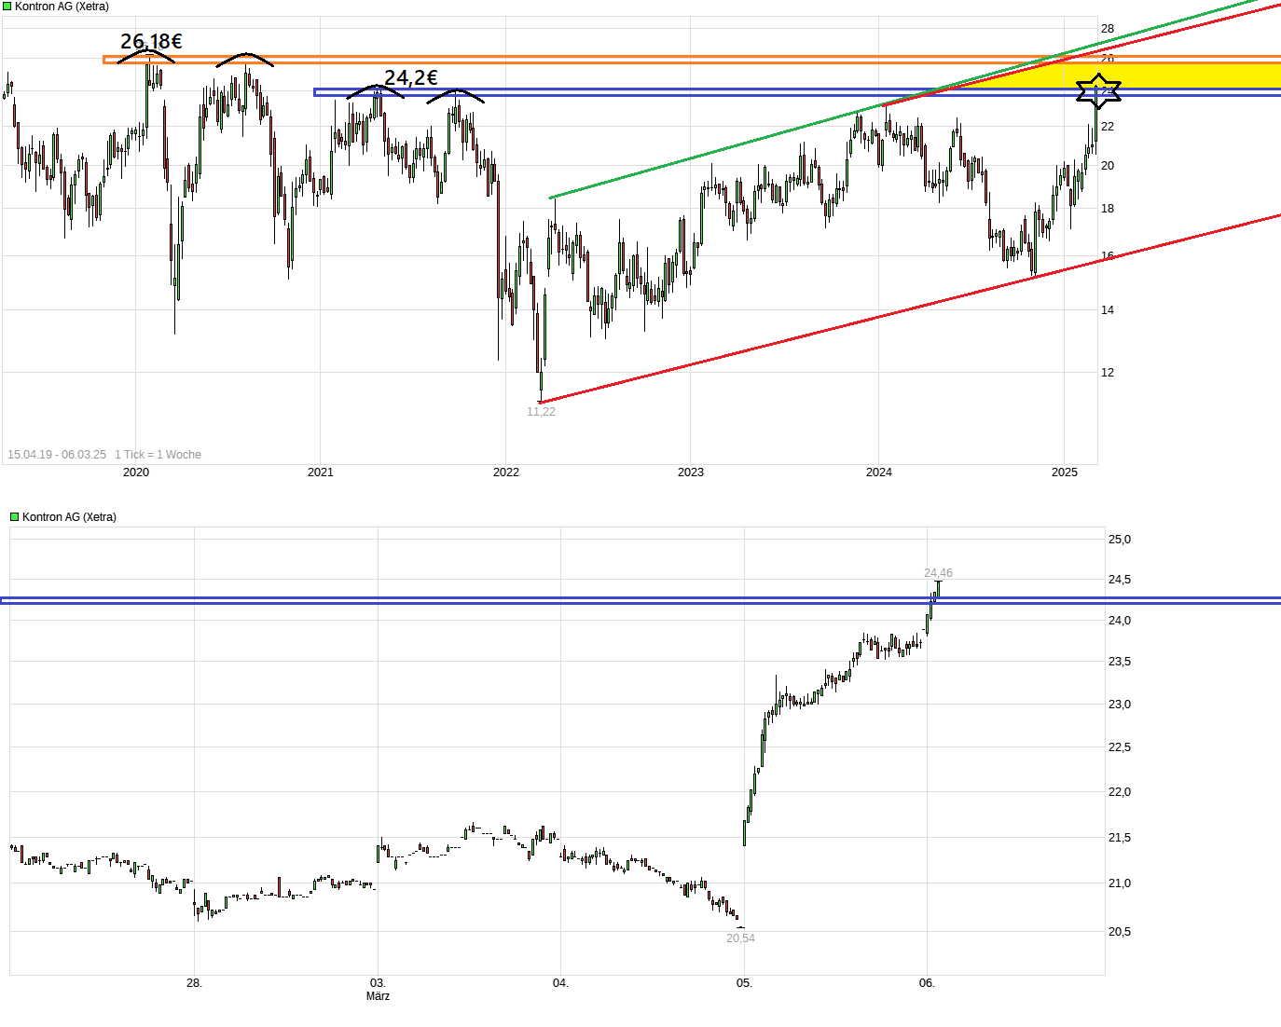Click the 26,18€ price annotation text
The height and width of the screenshot is (1027, 1281).
[152, 40]
